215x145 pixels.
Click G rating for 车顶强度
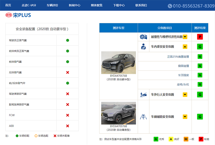point(200,75)
